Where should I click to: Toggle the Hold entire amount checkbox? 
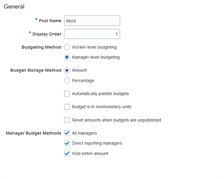(x=67, y=153)
